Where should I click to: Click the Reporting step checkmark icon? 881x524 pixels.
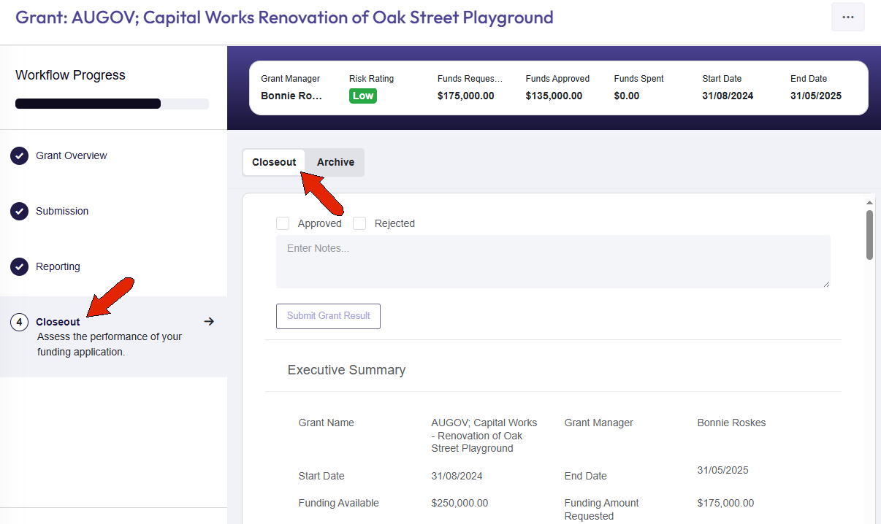tap(20, 266)
